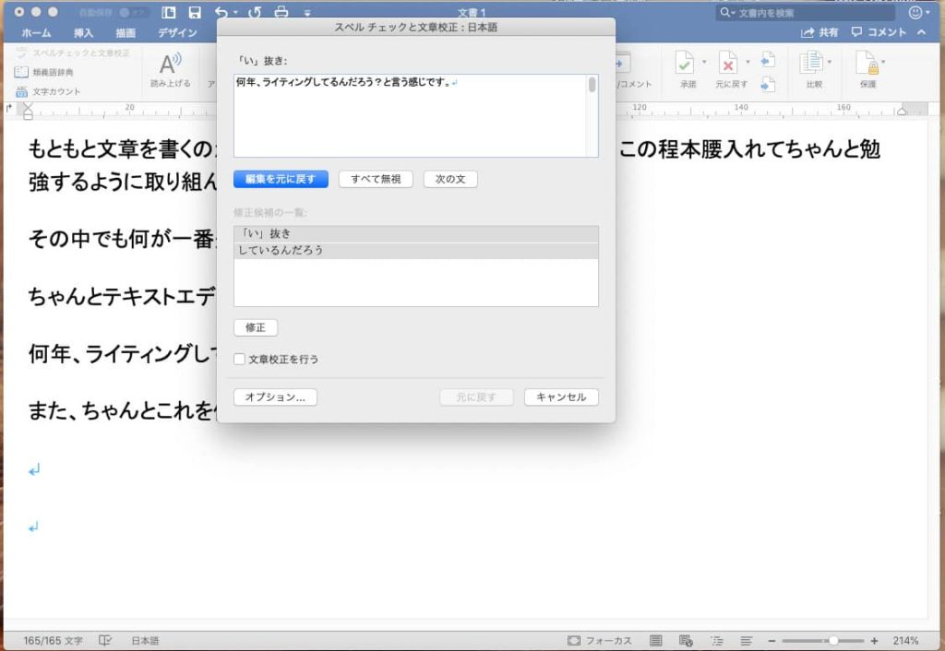945x651 pixels.
Task: Click the smiley feedback icon
Action: coord(915,12)
